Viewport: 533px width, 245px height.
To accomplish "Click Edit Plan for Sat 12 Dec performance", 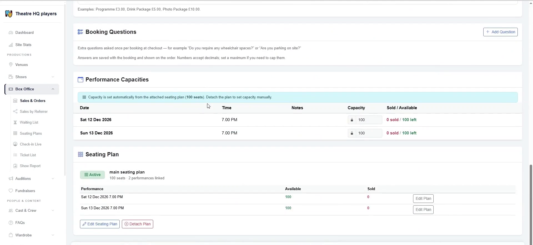I will (423, 198).
